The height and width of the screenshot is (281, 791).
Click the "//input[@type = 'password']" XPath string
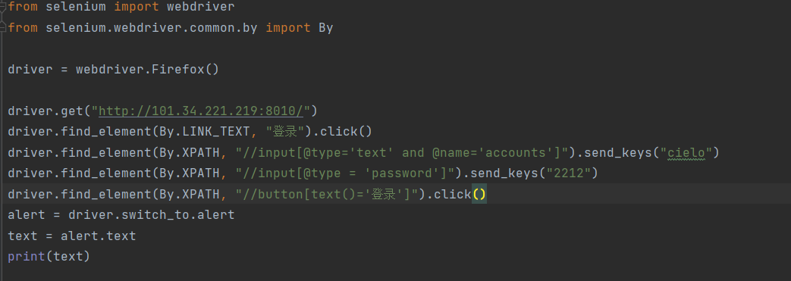click(344, 173)
